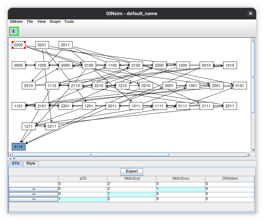The image size is (264, 221).
Task: Switch to the Style tab
Action: pos(31,164)
